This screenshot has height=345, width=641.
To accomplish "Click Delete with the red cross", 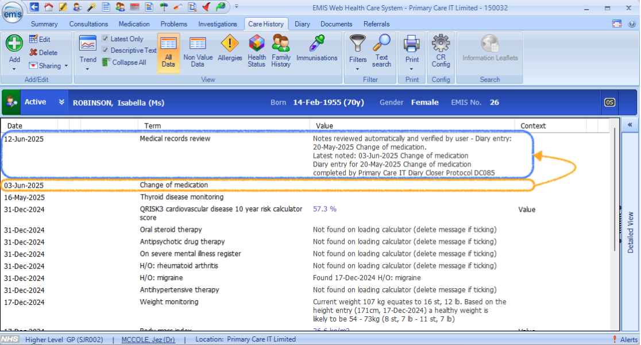I will click(43, 52).
